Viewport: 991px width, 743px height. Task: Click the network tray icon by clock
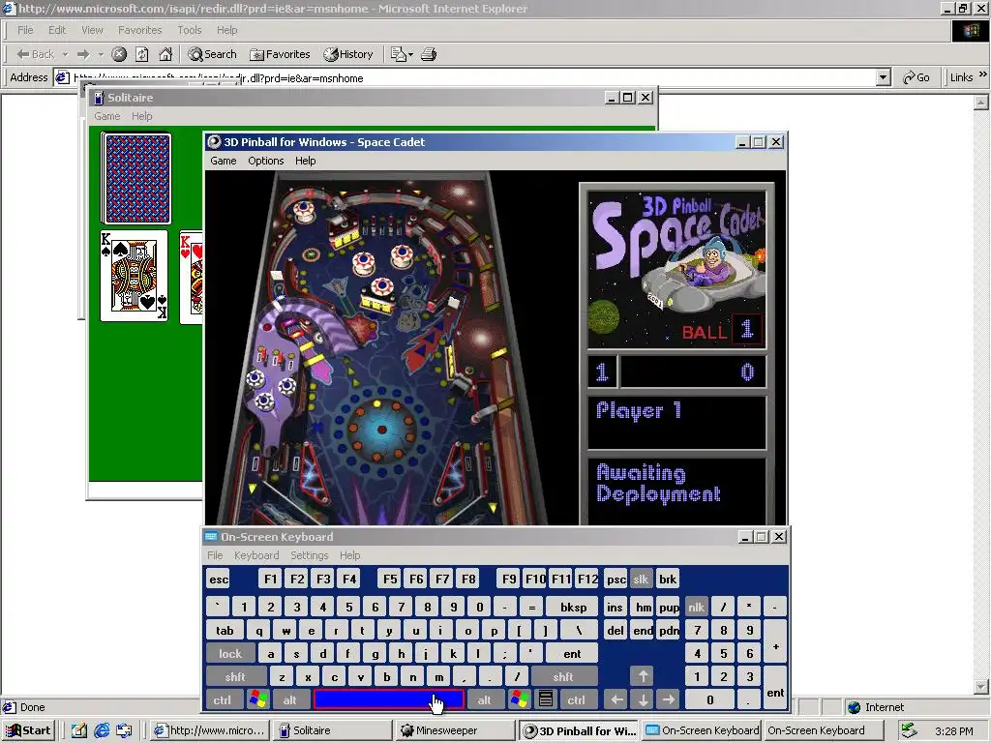tap(909, 730)
